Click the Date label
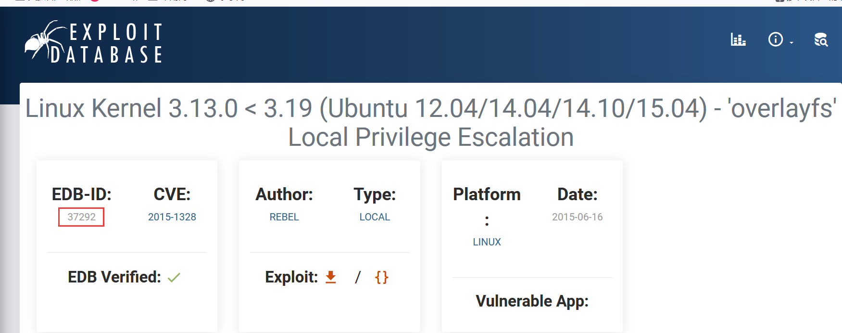Viewport: 842px width, 333px height. tap(577, 194)
